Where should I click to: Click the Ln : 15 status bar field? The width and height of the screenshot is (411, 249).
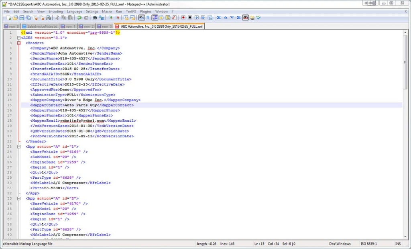pos(260,244)
